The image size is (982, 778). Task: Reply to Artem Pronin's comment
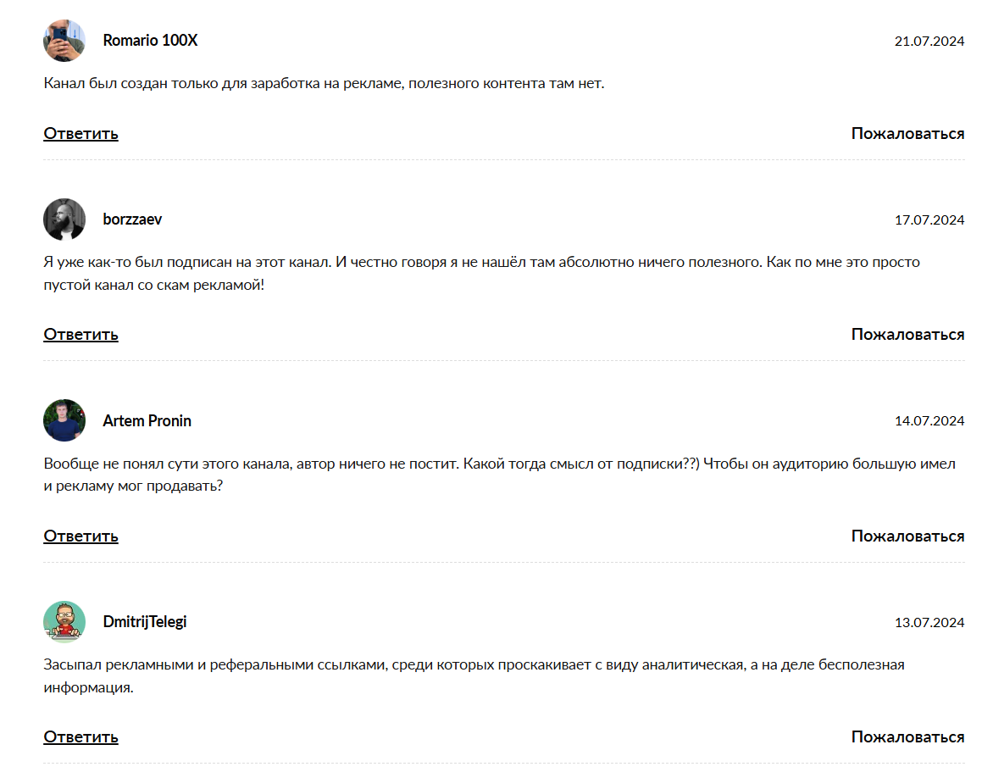pos(80,536)
